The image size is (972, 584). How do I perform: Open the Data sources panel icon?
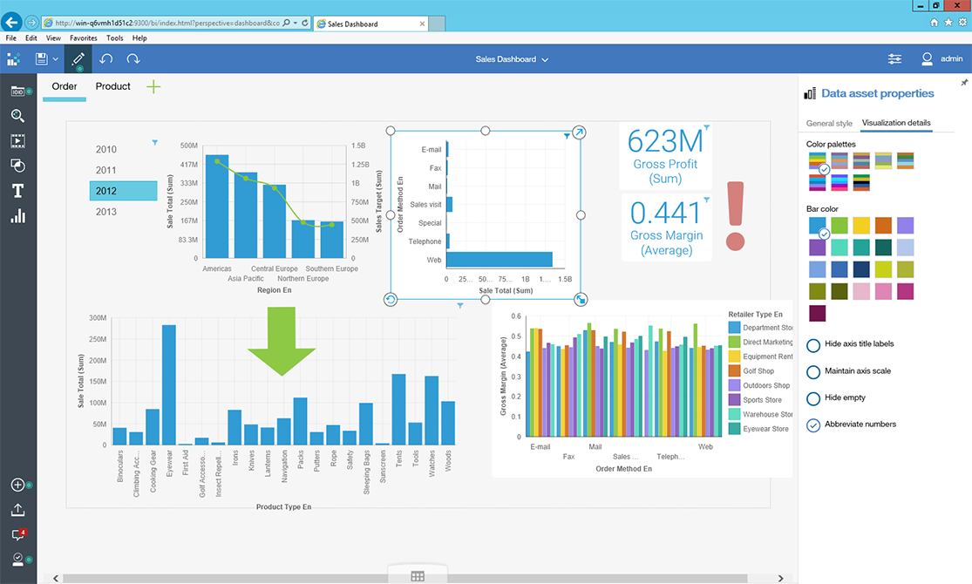click(17, 90)
